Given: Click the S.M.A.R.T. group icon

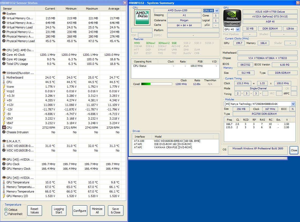Looking at the screenshot, I should click(x=4, y=141).
